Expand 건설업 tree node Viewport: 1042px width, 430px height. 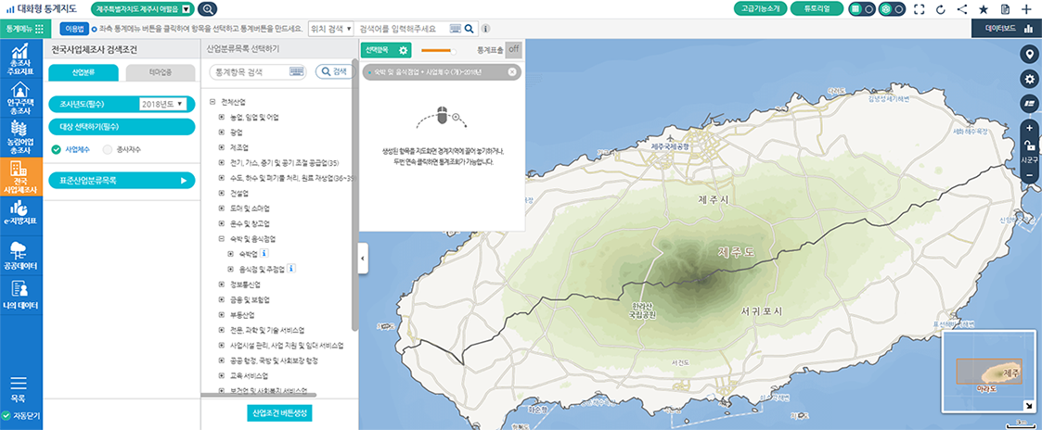(222, 193)
